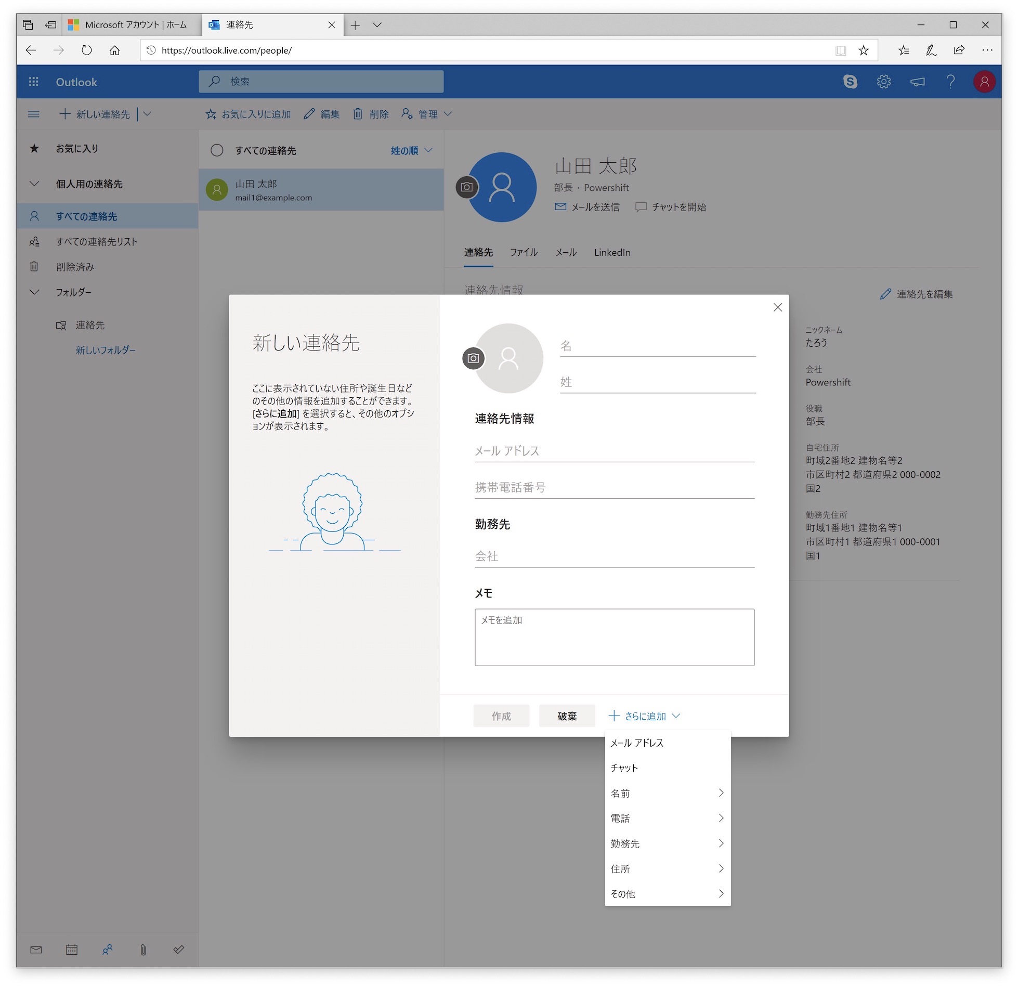Open Files paperclip icon in the bottom bar
Screen dimensions: 1019x987
pyautogui.click(x=143, y=950)
